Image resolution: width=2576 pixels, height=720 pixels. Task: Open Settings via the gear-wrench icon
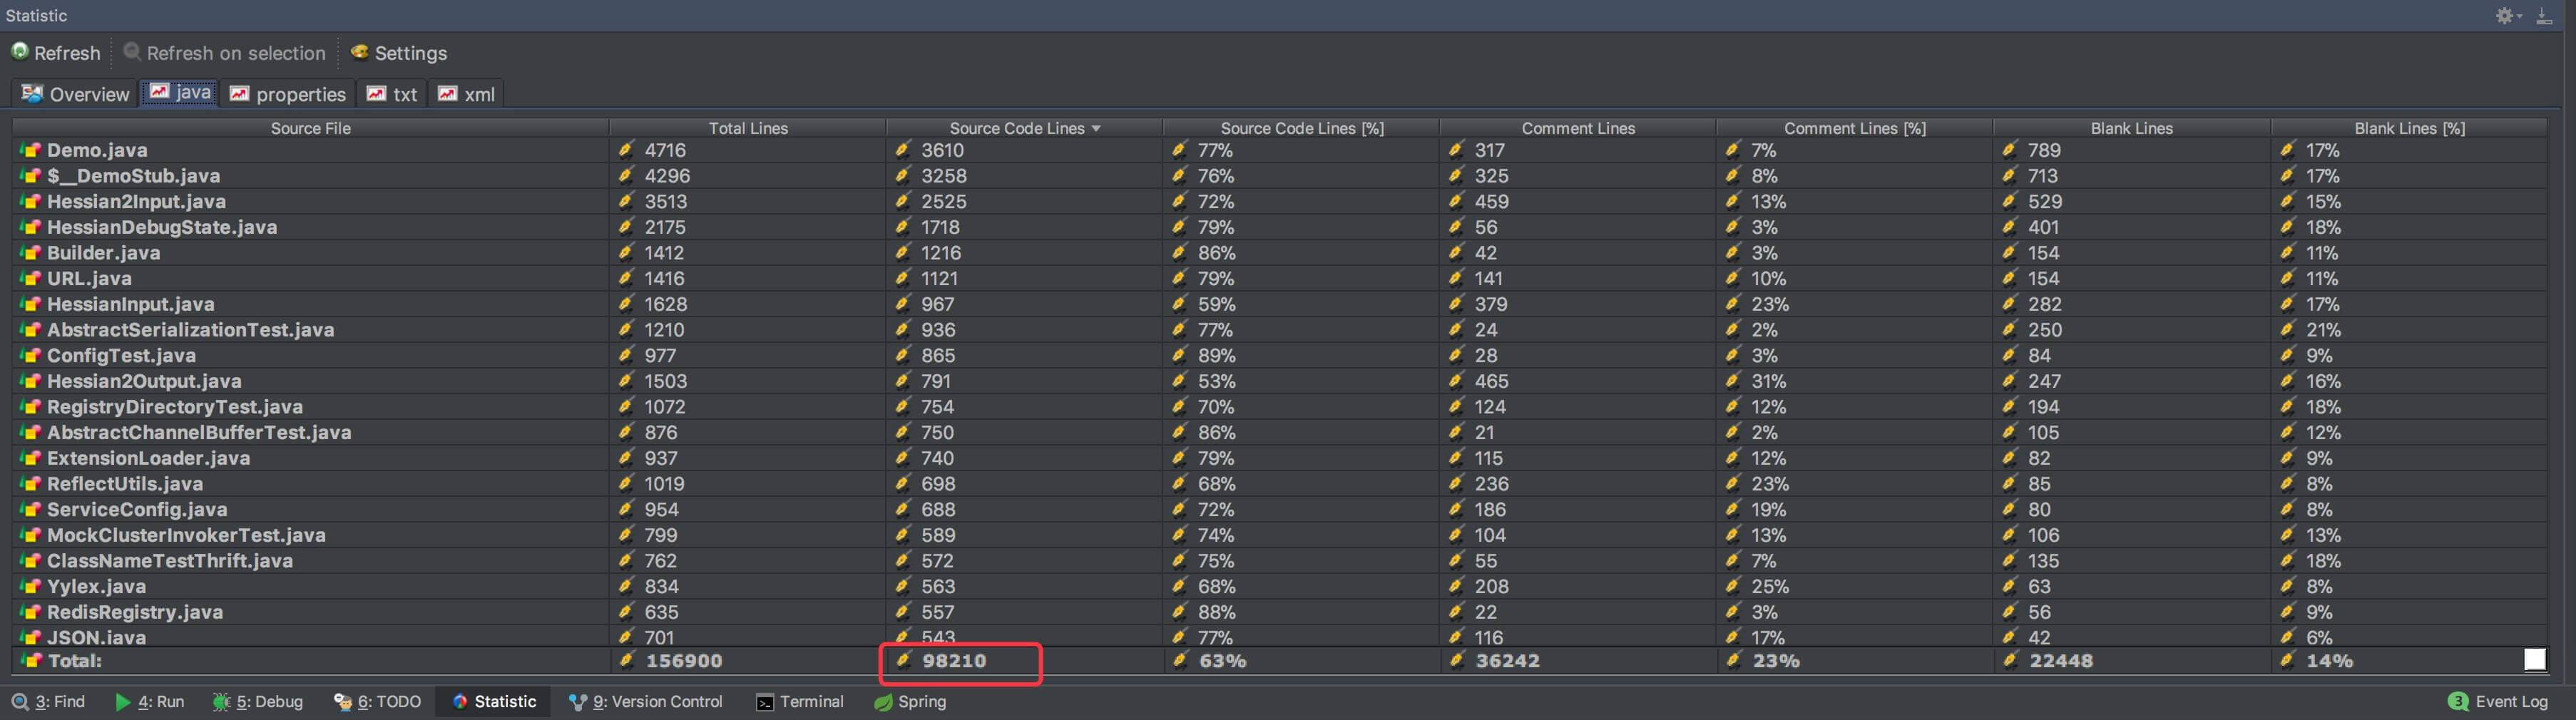pos(359,52)
